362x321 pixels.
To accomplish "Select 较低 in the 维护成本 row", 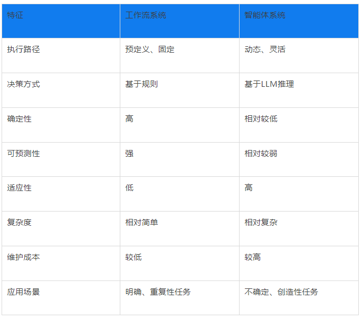I will (x=179, y=264).
